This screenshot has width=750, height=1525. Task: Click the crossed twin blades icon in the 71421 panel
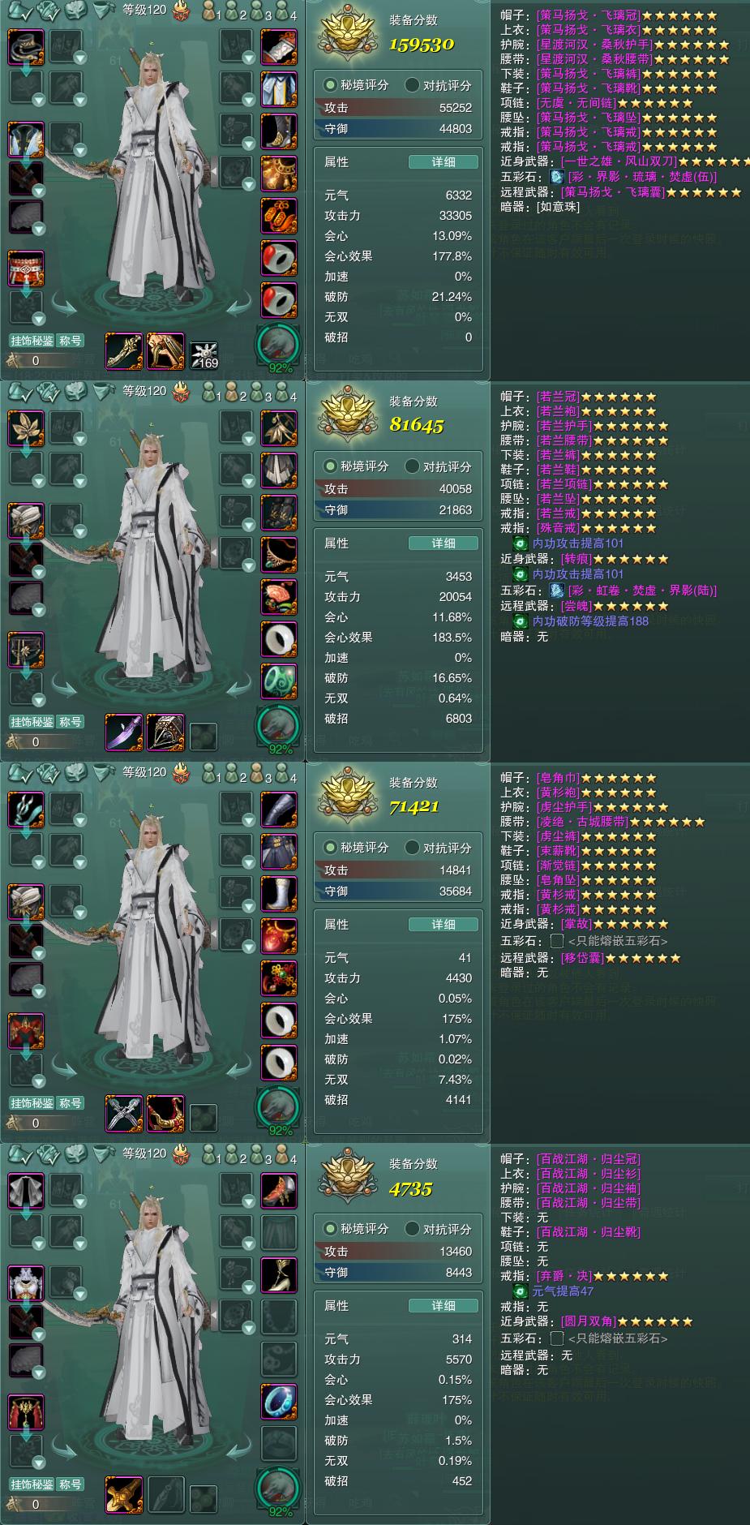(x=124, y=1114)
